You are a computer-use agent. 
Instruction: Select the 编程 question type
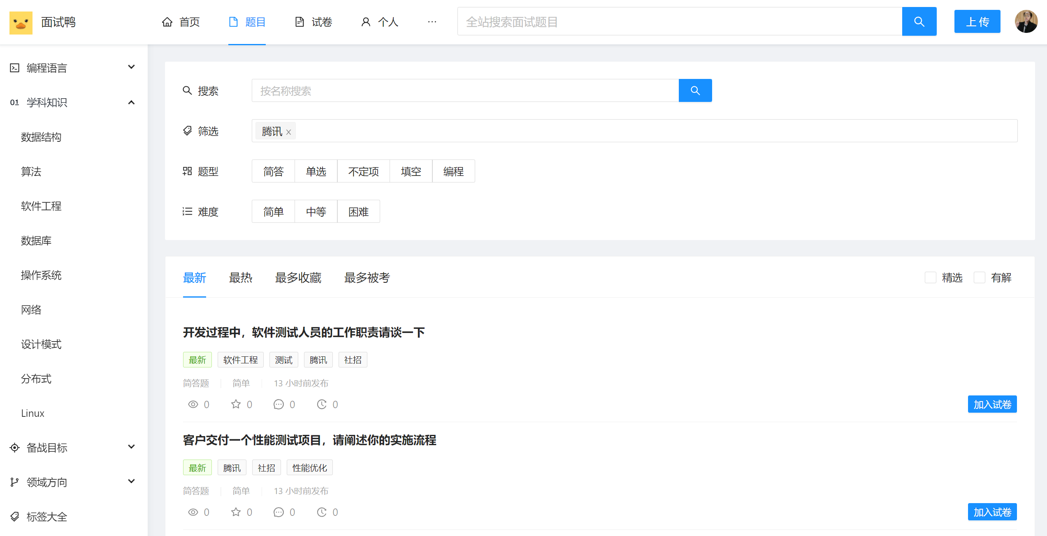point(453,171)
